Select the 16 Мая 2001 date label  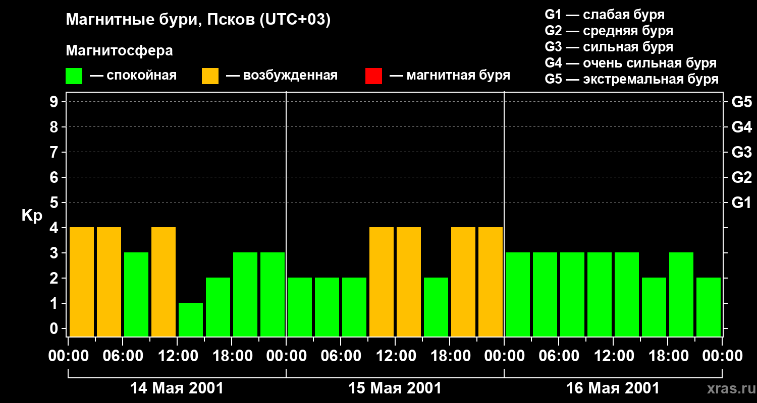(613, 388)
